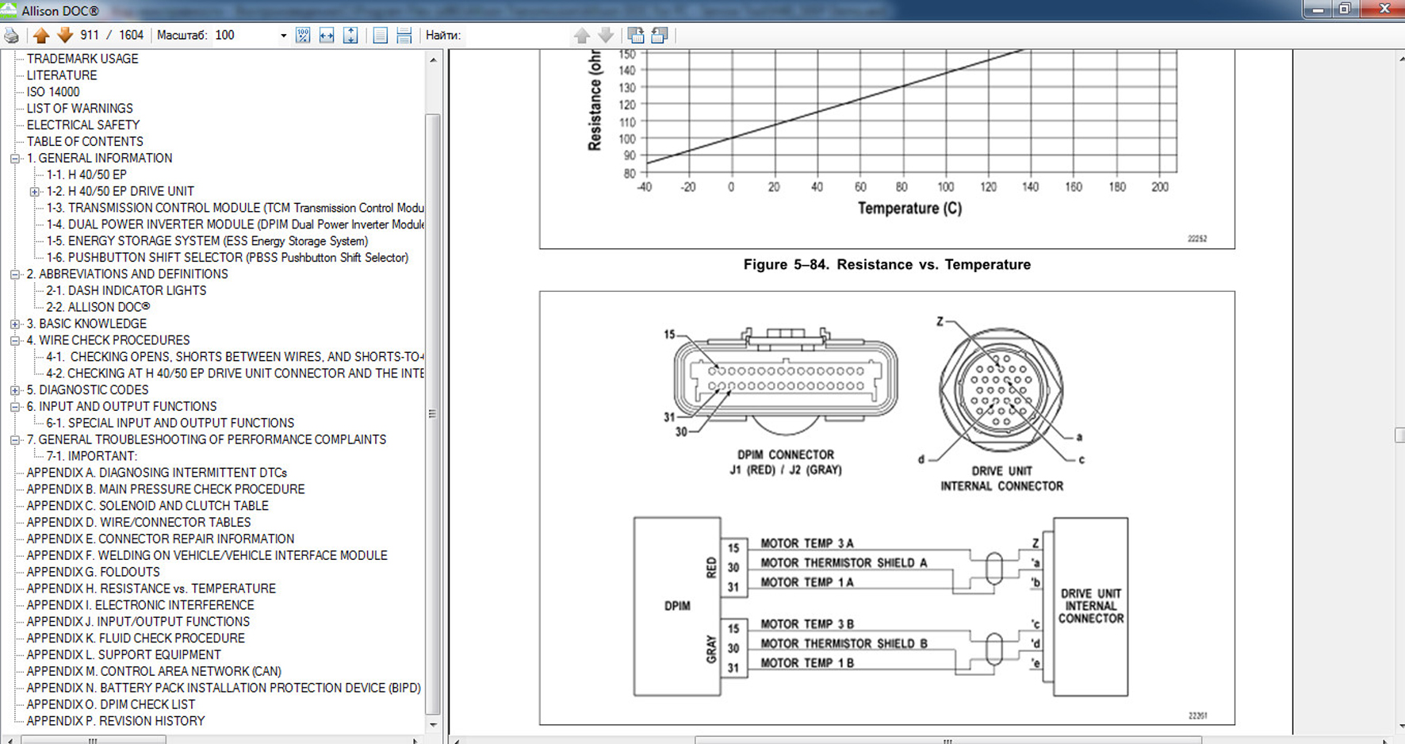Go to previous page with orange up arrow

point(41,36)
